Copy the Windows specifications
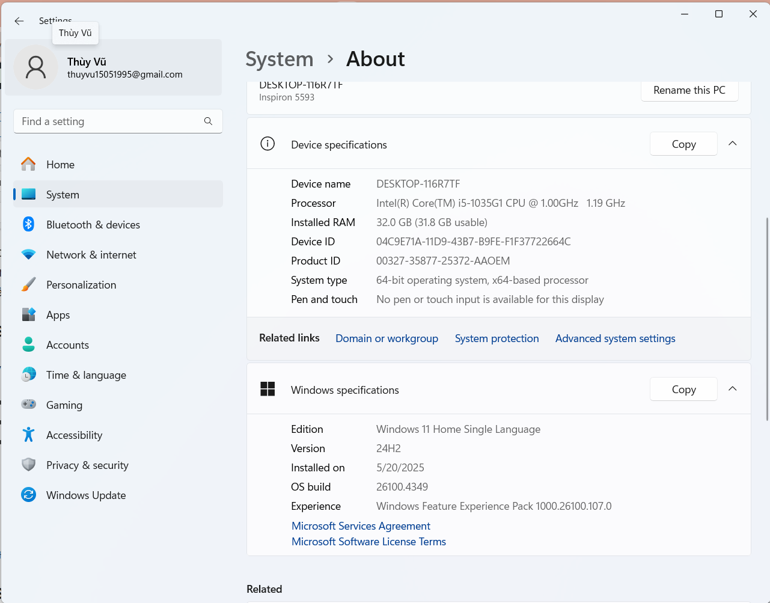This screenshot has height=603, width=770. (683, 389)
